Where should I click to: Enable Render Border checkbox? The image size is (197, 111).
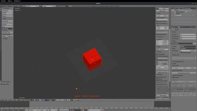point(157,34)
